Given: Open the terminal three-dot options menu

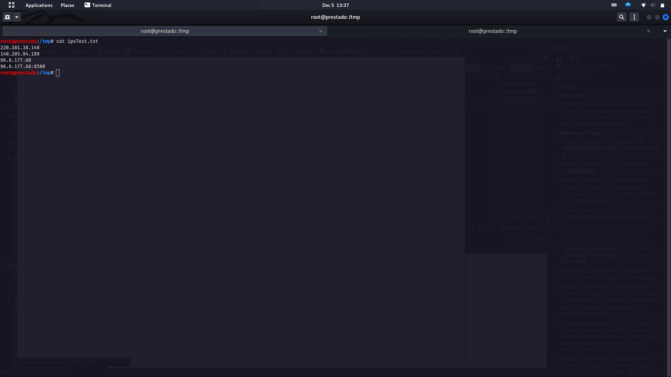Looking at the screenshot, I should 634,17.
